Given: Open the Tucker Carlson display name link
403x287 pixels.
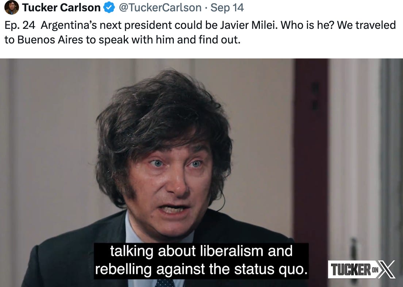Looking at the screenshot, I should click(61, 7).
